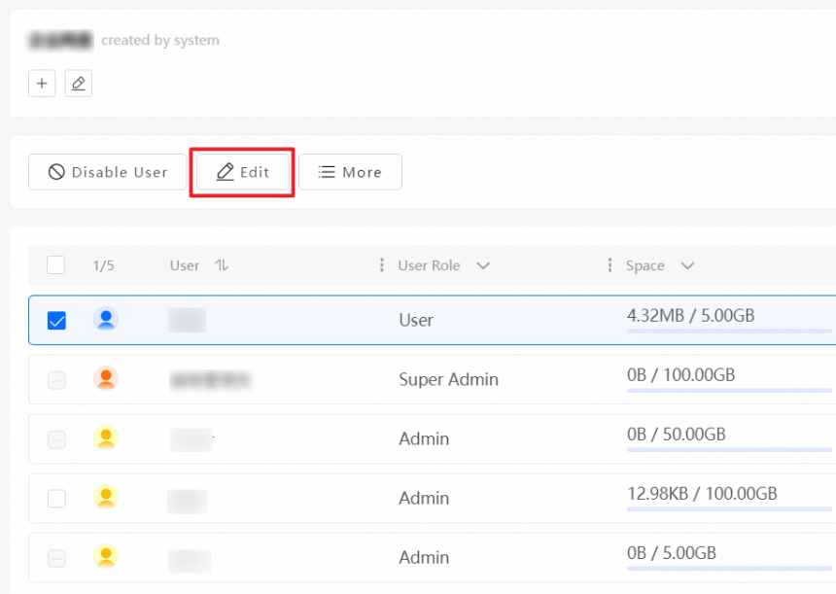Click the User column header label
Viewport: 836px width, 594px height.
pos(185,265)
